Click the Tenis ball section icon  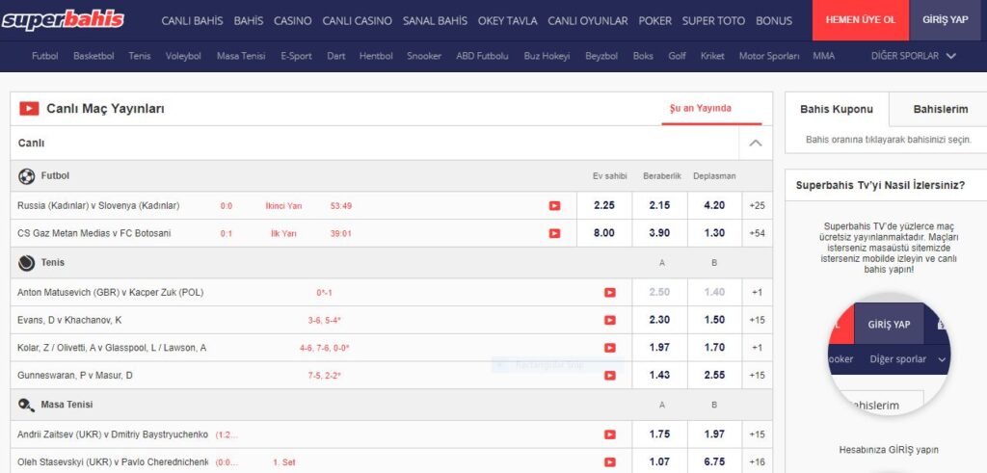tap(27, 262)
